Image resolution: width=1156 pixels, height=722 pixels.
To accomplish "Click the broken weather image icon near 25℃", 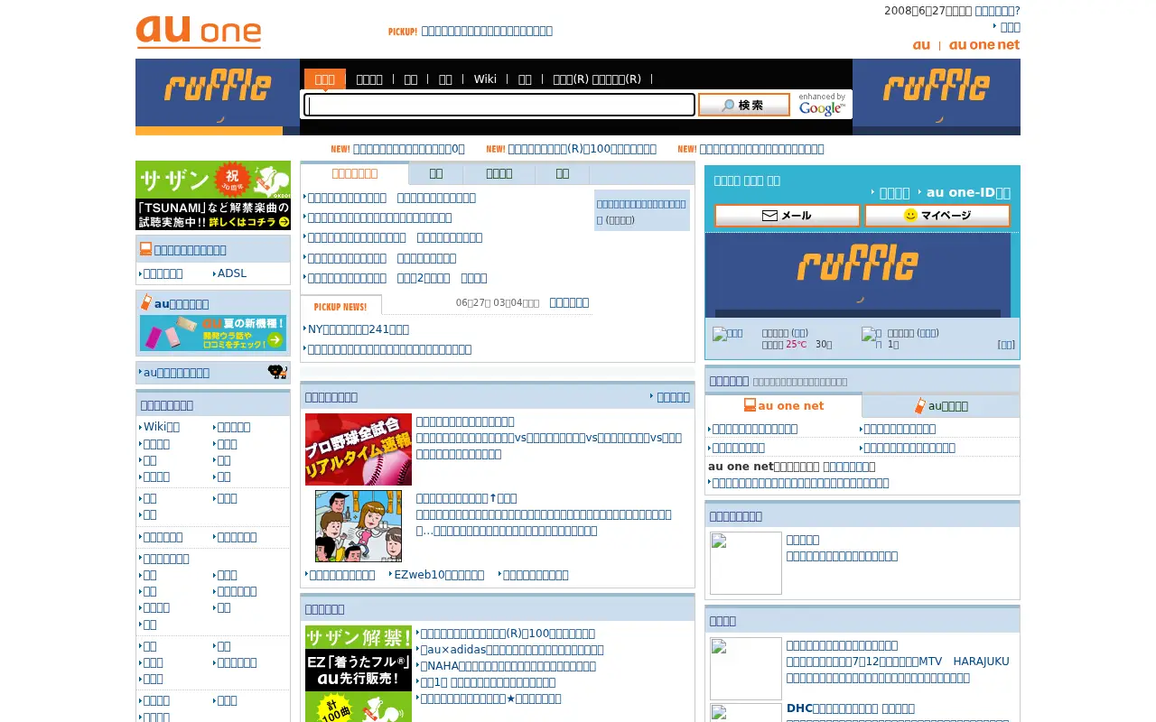I will pos(728,334).
